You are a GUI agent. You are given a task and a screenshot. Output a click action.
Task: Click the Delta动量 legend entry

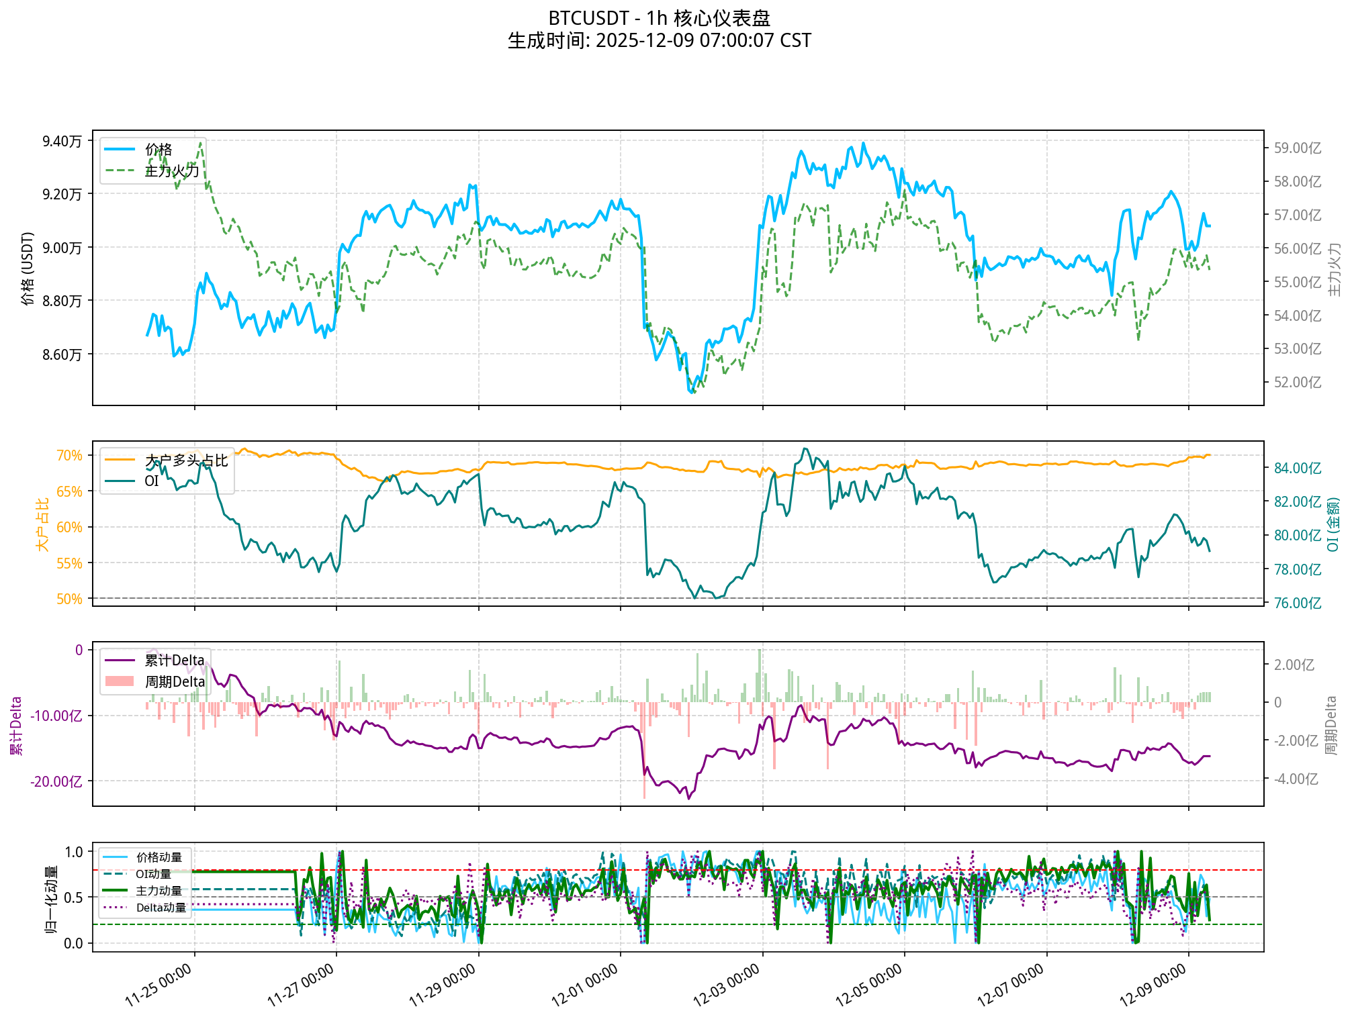(161, 908)
